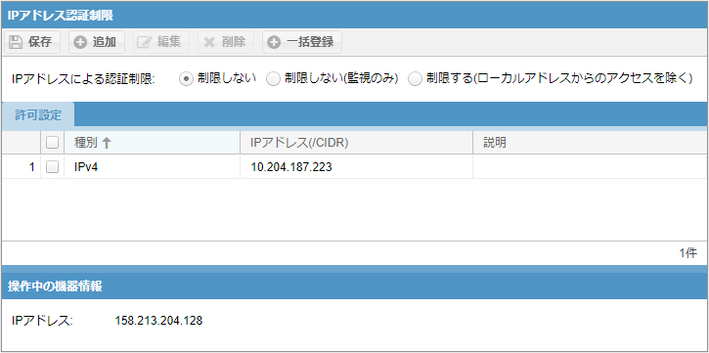This screenshot has width=709, height=353.
Task: Click the 削除 (Delete) toolbar button
Action: (225, 42)
